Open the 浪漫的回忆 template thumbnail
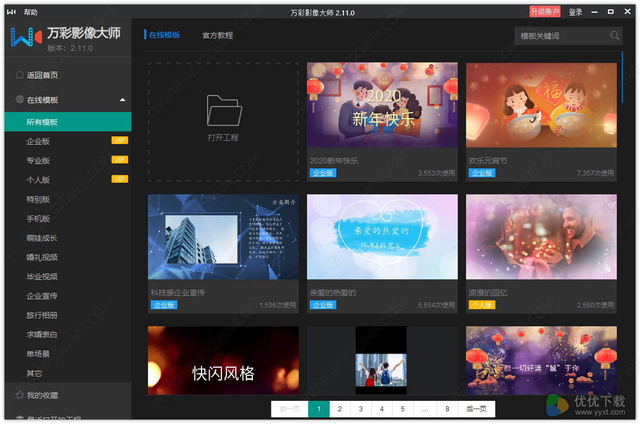 (x=541, y=237)
